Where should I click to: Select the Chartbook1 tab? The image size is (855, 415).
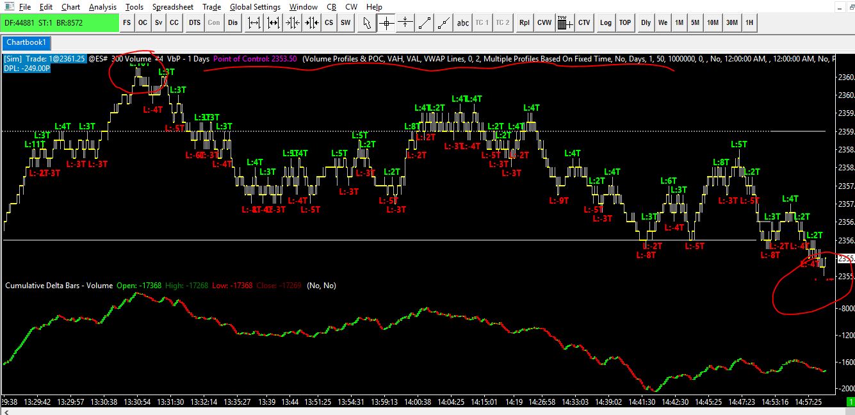(x=26, y=42)
